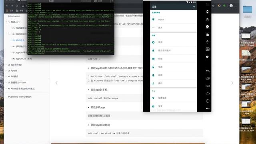Expand the '5. 数据驱动--Yaml' chapter
The width and height of the screenshot is (256, 144).
coord(6,82)
